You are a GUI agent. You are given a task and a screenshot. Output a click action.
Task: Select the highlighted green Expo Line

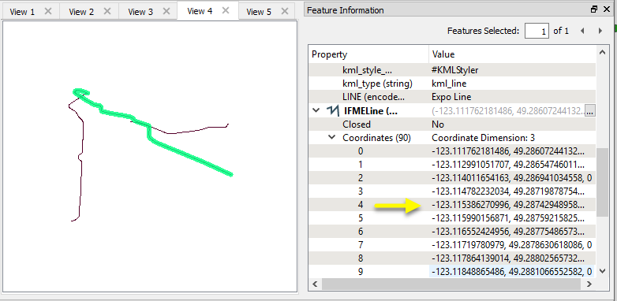(189, 154)
